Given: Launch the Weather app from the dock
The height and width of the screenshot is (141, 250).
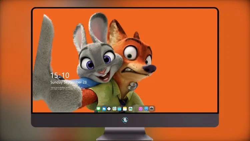Looking at the screenshot, I should tap(104, 109).
